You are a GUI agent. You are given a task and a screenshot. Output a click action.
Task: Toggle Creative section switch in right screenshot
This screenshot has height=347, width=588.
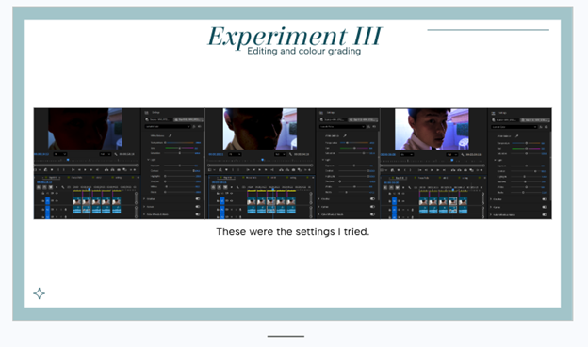[545, 199]
